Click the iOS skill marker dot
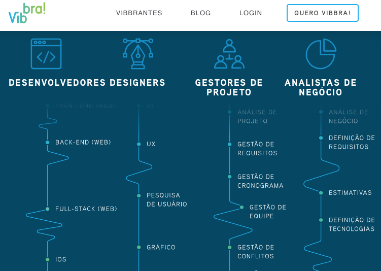Screen dimensions: 381x271 (47, 259)
